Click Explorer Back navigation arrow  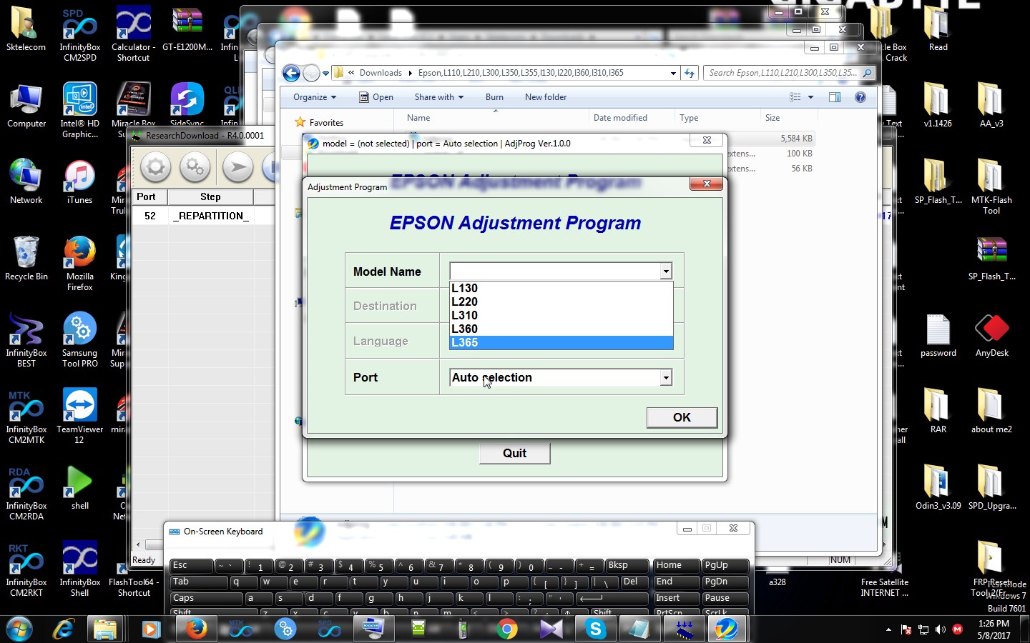tap(291, 73)
